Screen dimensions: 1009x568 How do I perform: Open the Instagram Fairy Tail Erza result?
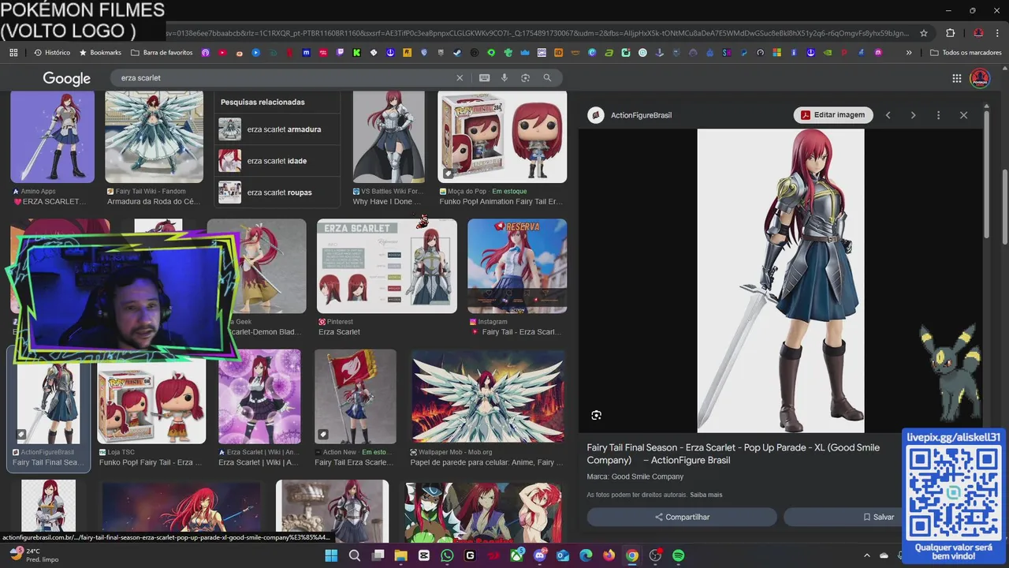point(517,266)
